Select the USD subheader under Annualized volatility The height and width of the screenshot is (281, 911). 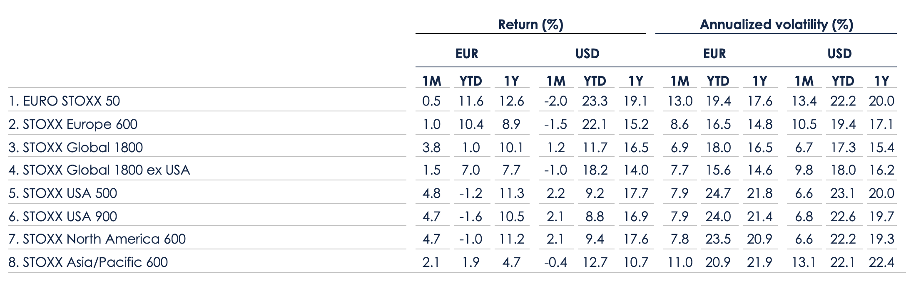click(x=839, y=54)
